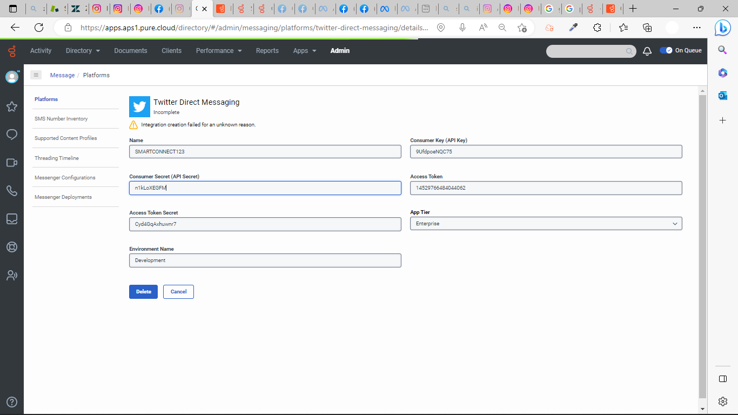Open the browser Favorites star icon
This screenshot has height=415, width=738.
coord(623,28)
